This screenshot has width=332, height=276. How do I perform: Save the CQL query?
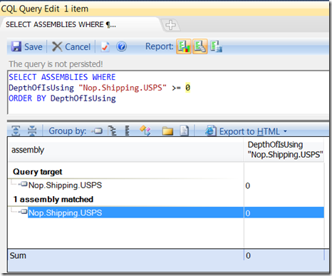(27, 46)
